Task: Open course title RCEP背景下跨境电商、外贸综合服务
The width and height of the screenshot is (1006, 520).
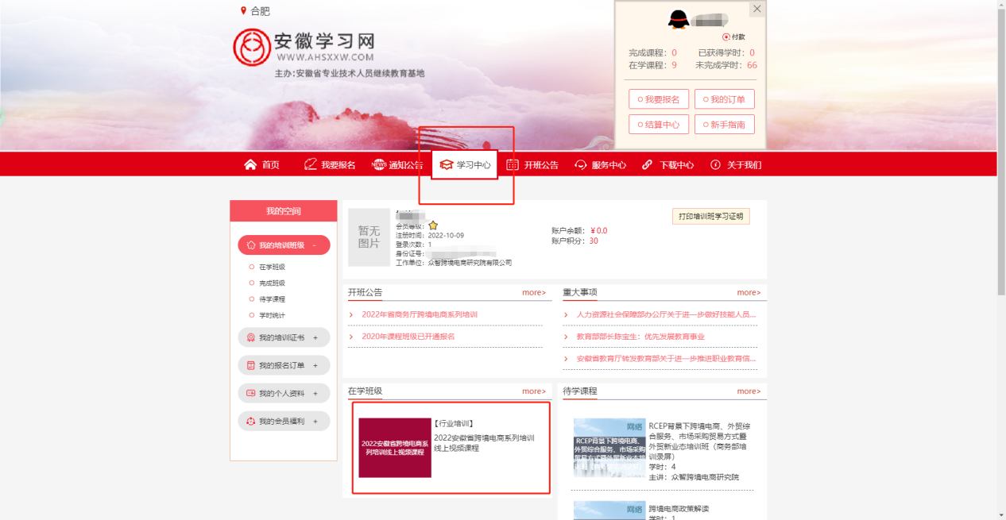Action: 699,441
